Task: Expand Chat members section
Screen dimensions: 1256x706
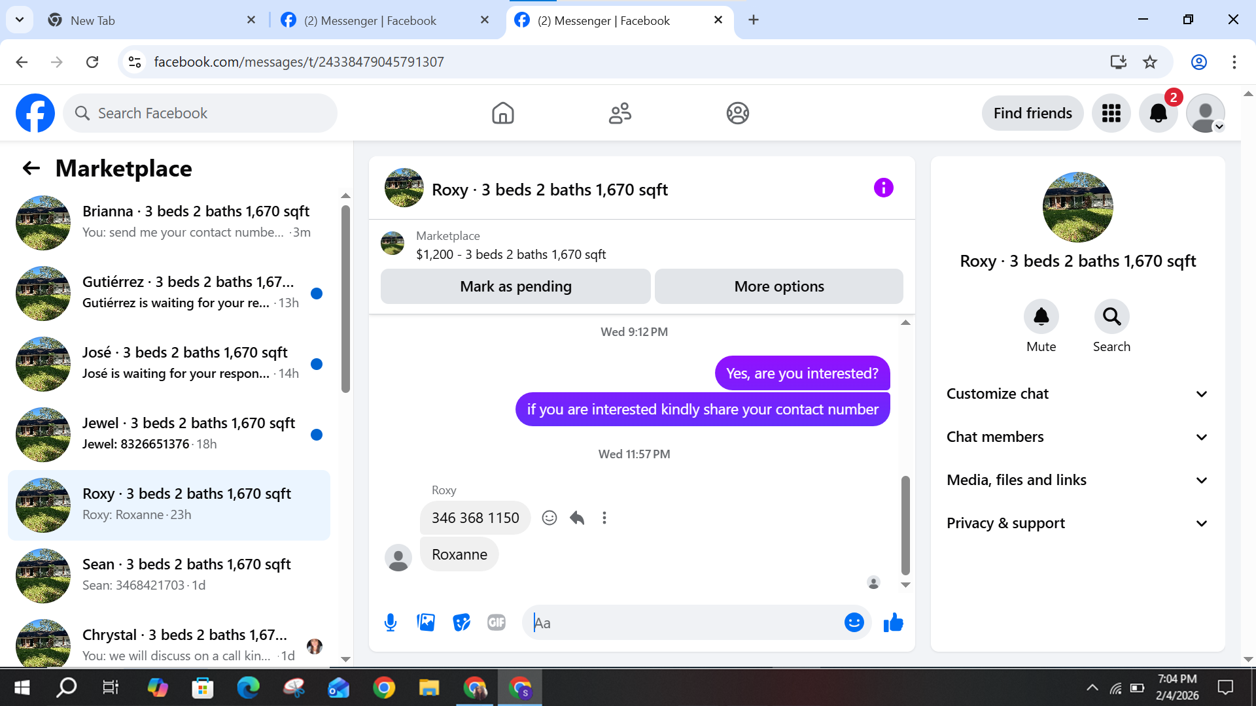Action: pos(1077,437)
